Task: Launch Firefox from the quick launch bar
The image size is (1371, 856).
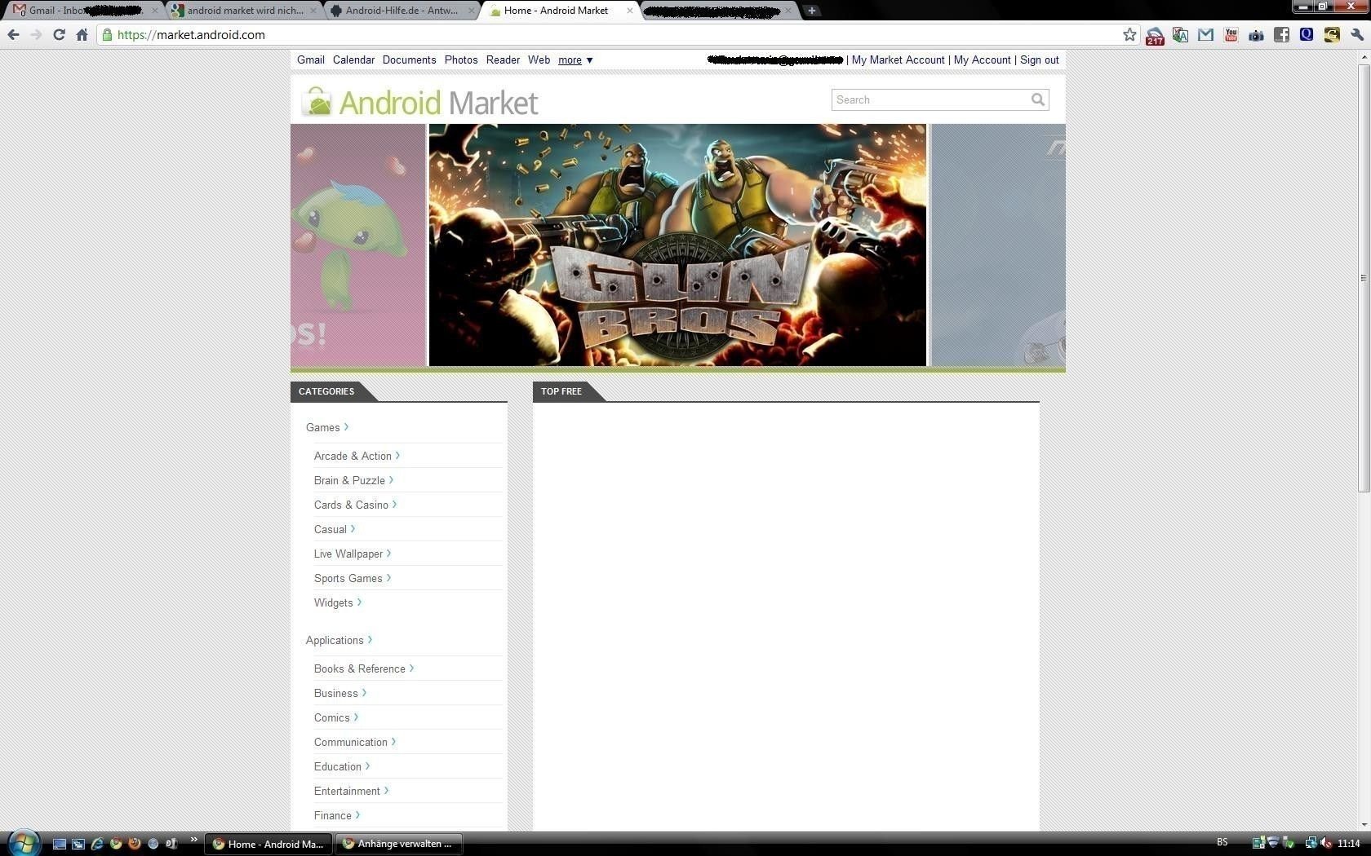Action: [x=135, y=844]
